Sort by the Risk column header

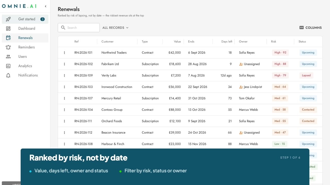pyautogui.click(x=274, y=41)
